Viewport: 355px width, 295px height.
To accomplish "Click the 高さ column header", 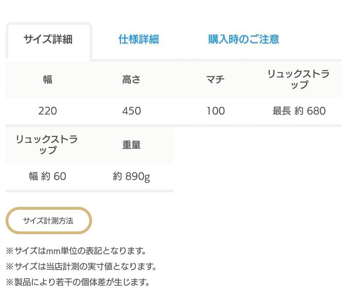I will [x=131, y=79].
